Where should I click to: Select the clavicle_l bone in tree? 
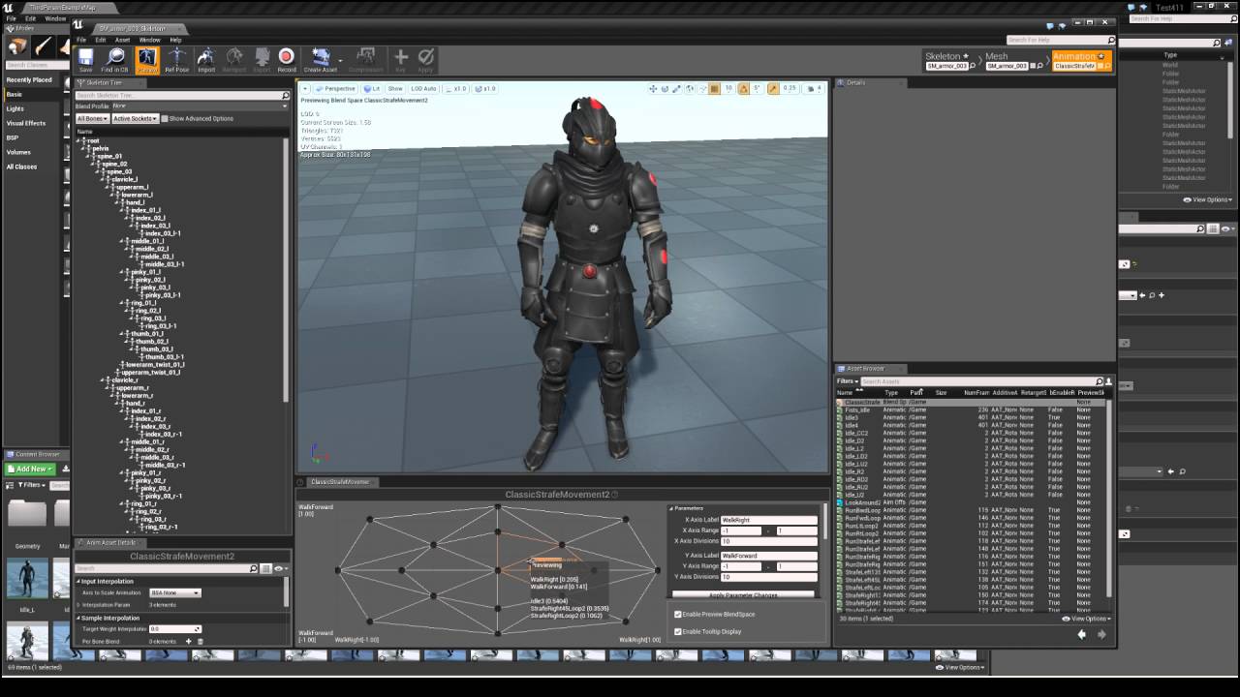[124, 179]
